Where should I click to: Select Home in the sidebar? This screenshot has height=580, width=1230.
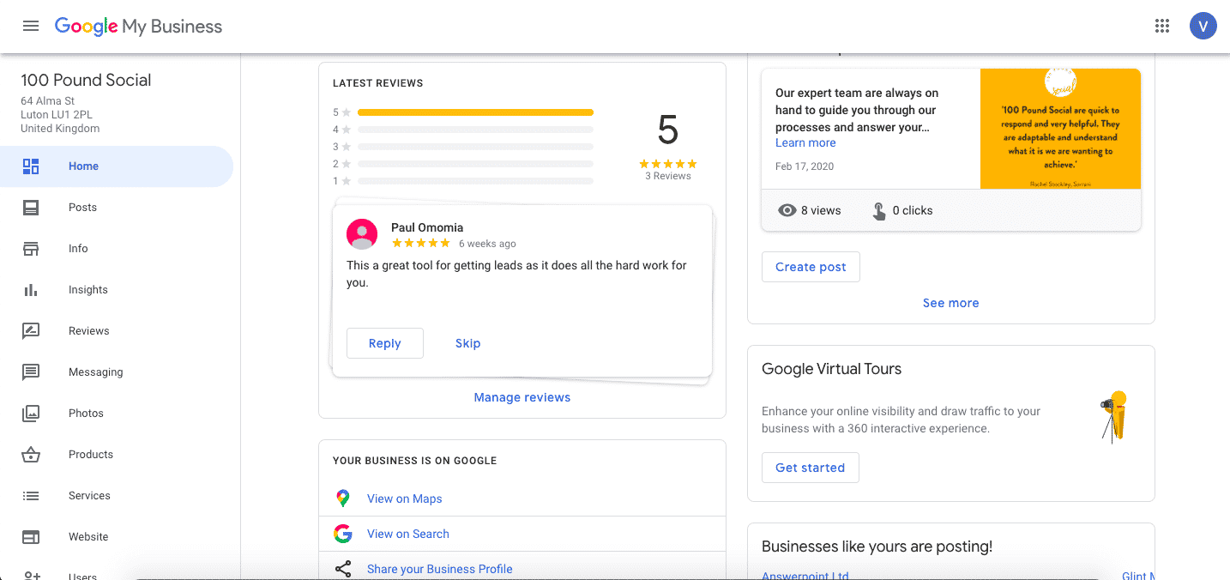(117, 166)
